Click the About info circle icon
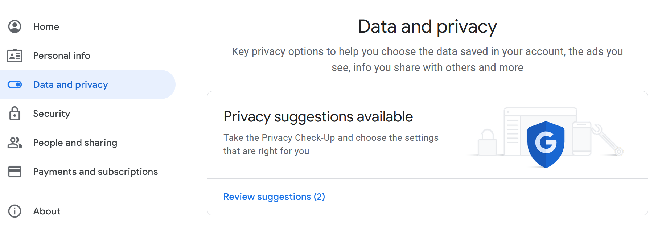Image resolution: width=666 pixels, height=231 pixels. [x=15, y=211]
